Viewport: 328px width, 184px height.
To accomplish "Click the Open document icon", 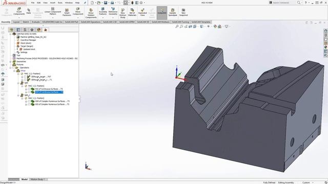I will (x=99, y=3).
